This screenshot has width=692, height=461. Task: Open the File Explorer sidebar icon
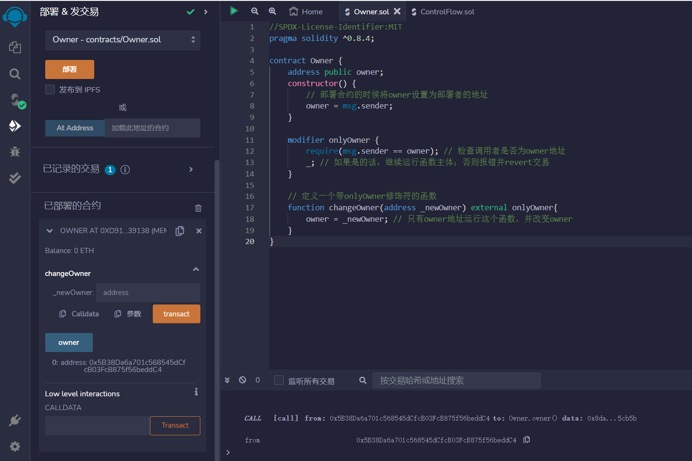point(15,47)
